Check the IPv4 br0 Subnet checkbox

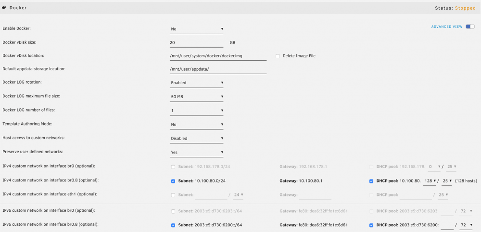pos(173,167)
